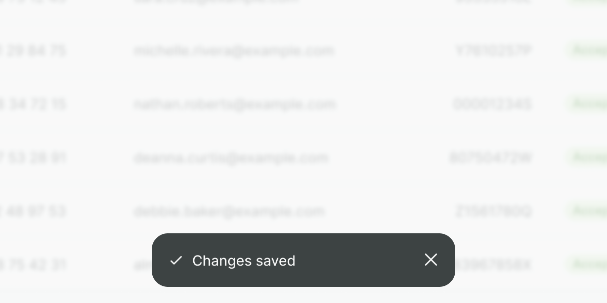
Task: Open michelle.rivera@example.com email link
Action: 234,50
